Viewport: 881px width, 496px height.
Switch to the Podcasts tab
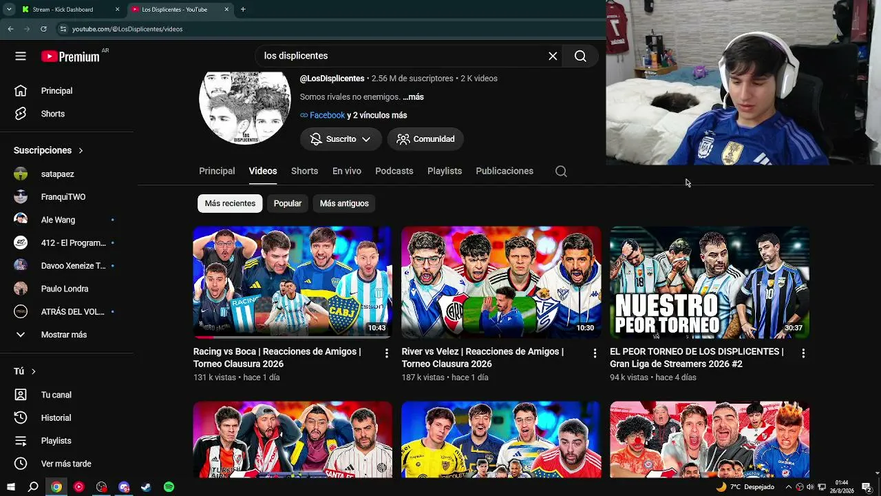point(394,171)
